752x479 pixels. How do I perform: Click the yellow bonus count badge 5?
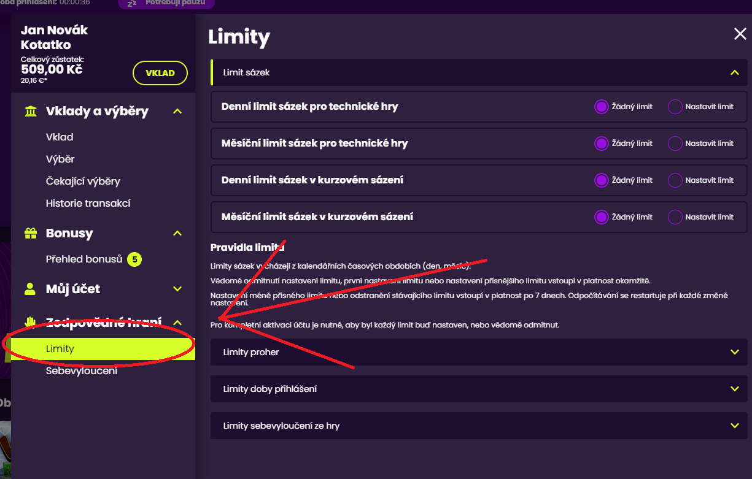(134, 259)
